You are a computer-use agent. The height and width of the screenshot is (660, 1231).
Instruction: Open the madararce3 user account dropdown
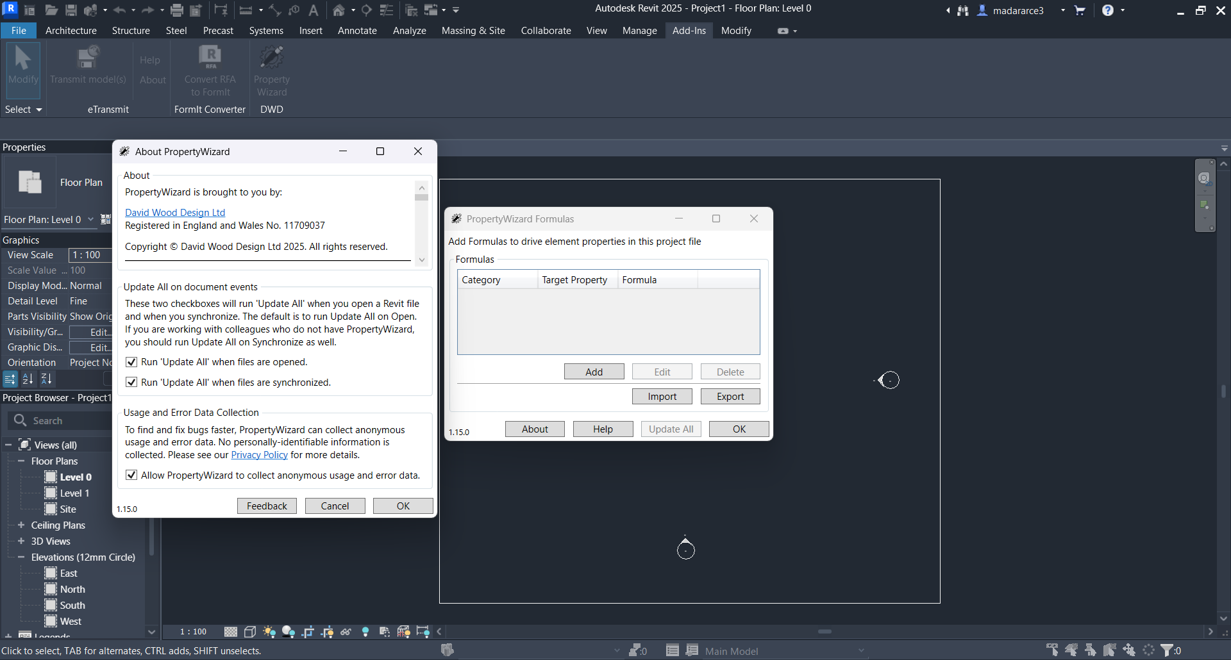click(x=1062, y=10)
